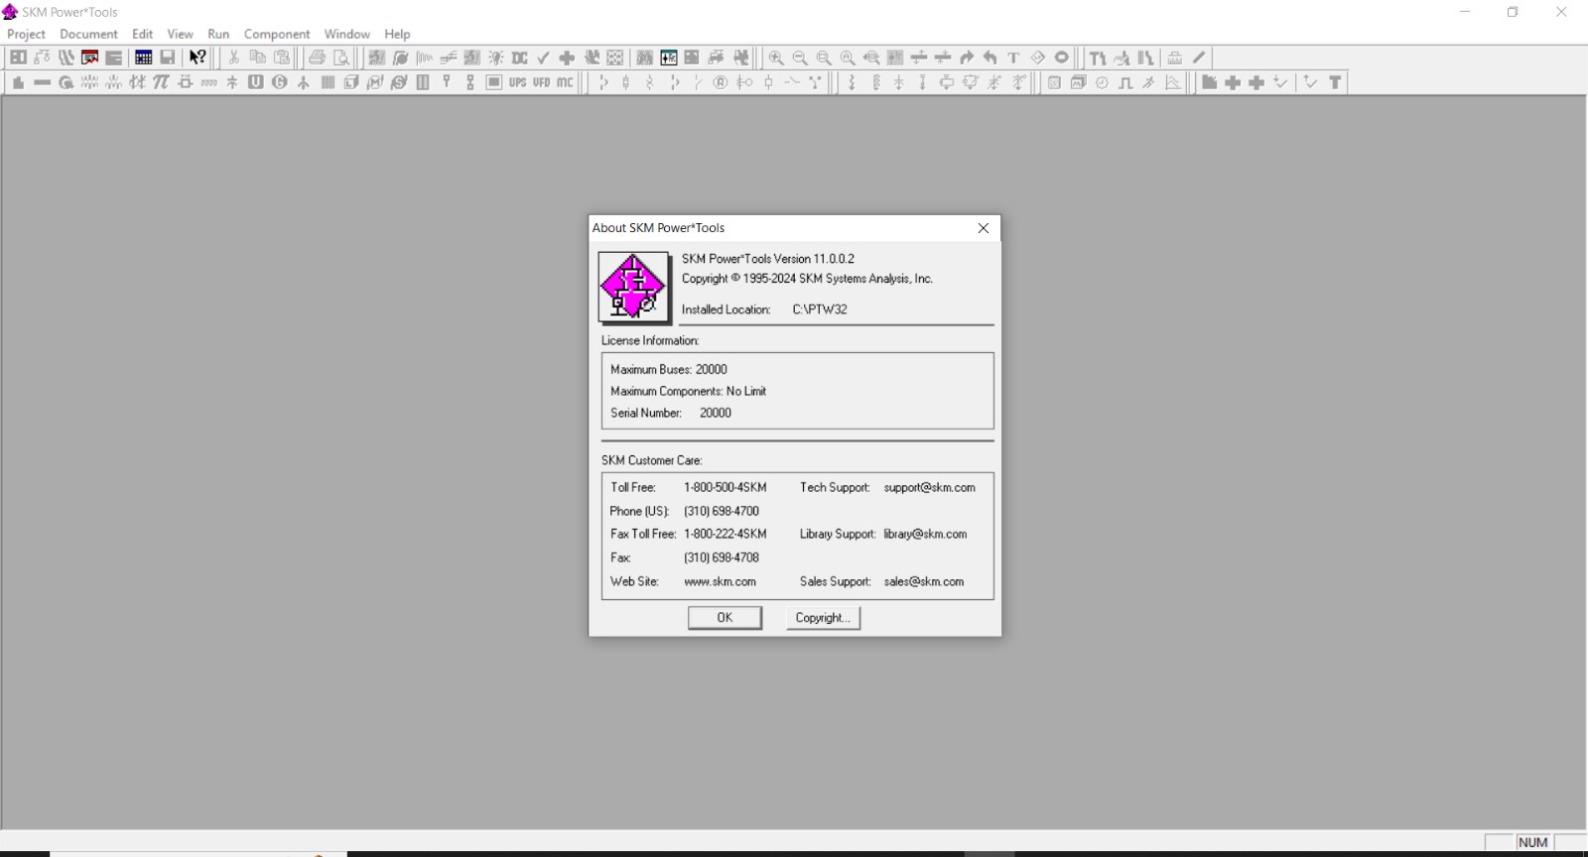The image size is (1588, 857).
Task: Open the Component menu
Action: point(277,34)
